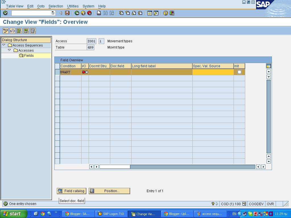Open status bar system info icon
The image size is (291, 218).
pos(244,204)
